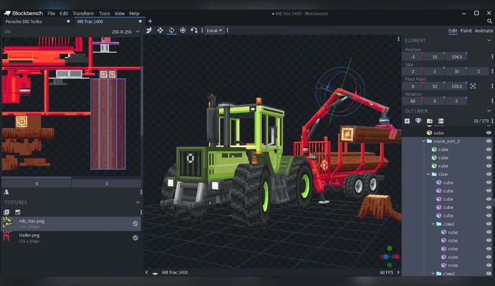The width and height of the screenshot is (495, 286).
Task: Toggle saved checkmark on mb_trac.png texture
Action: pos(136,223)
